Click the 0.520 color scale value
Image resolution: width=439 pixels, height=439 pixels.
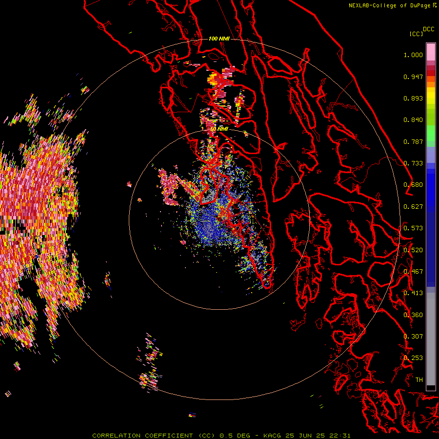[x=413, y=250]
